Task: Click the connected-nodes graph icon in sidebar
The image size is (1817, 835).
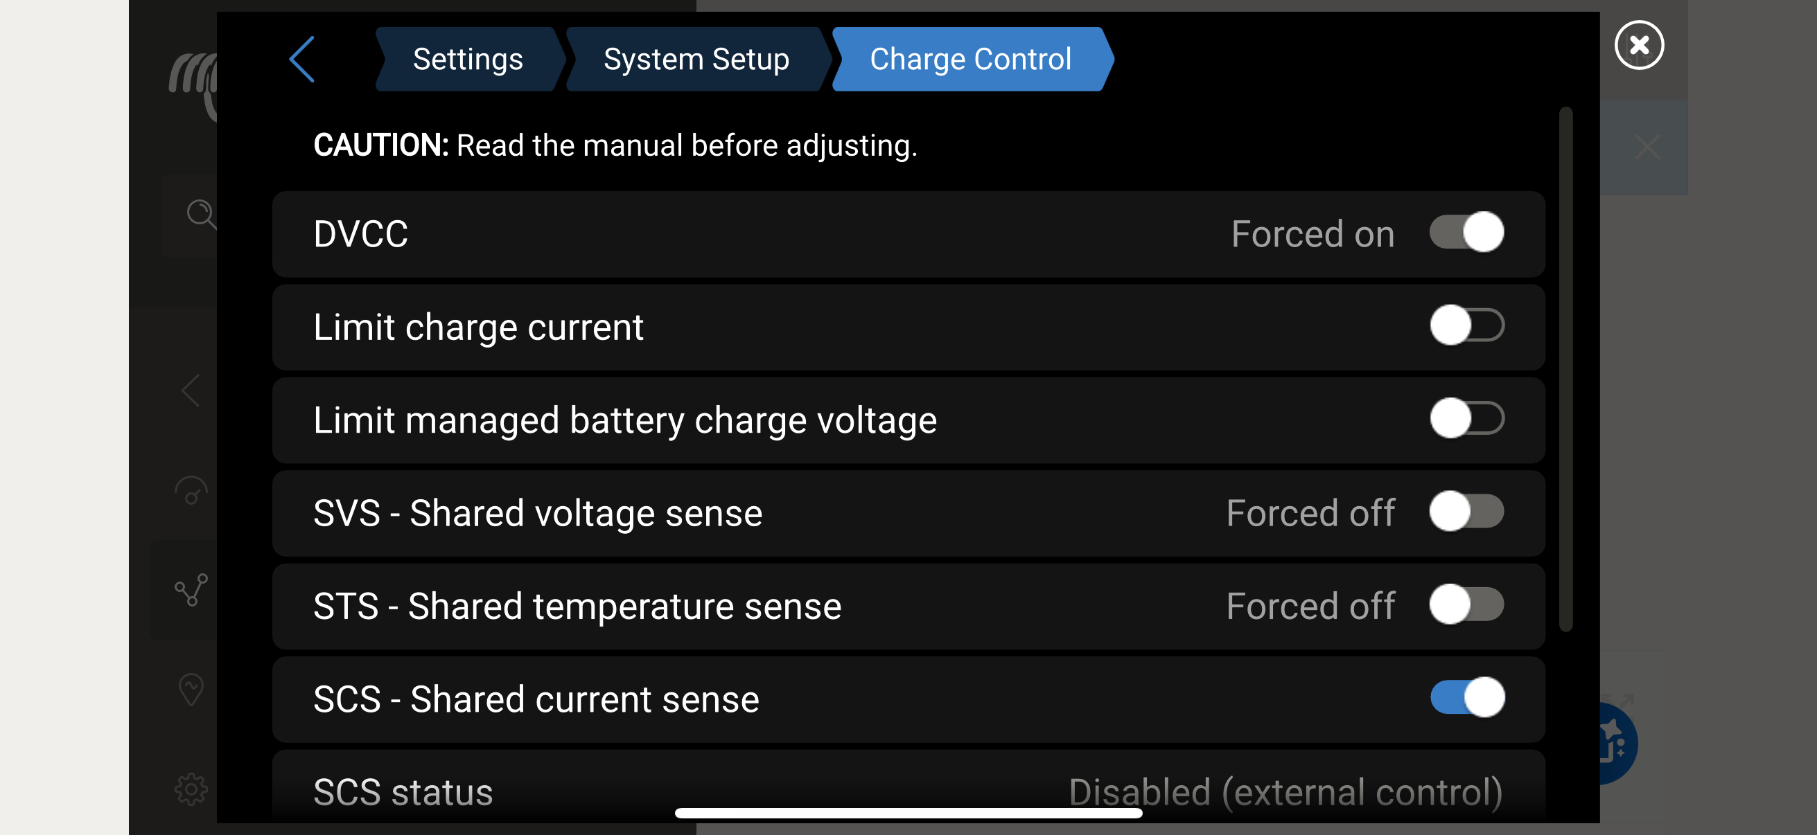Action: point(191,589)
